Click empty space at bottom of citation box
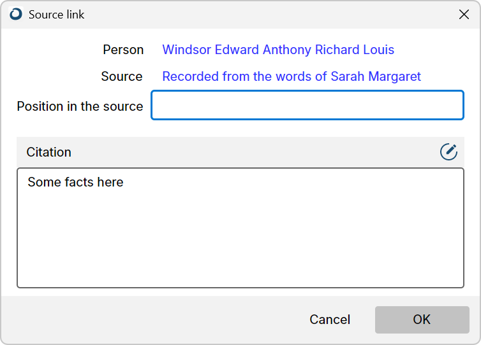 [x=241, y=264]
